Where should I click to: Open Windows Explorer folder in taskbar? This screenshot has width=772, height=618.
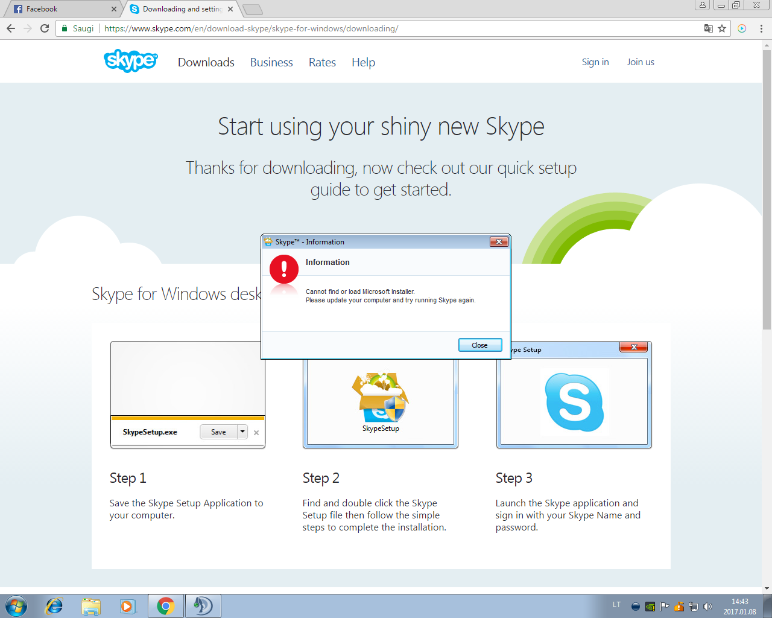(x=91, y=606)
